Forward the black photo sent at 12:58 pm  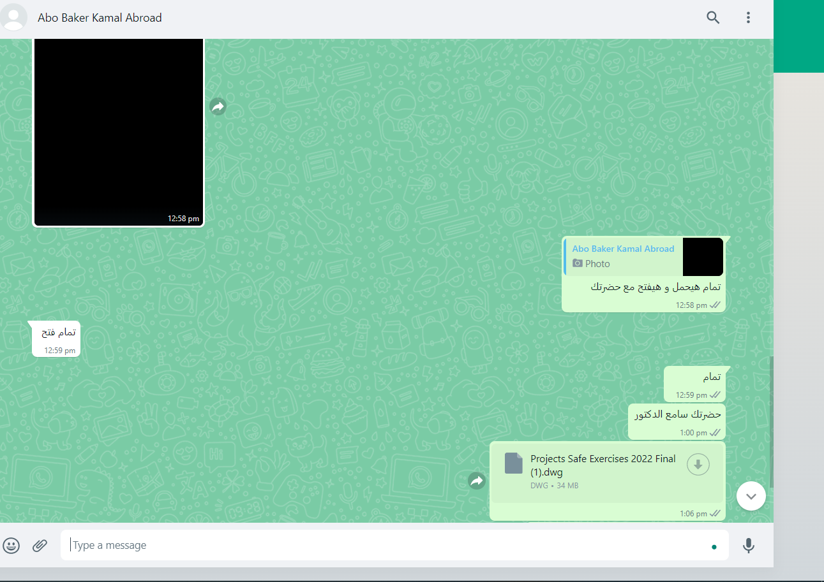pos(218,107)
